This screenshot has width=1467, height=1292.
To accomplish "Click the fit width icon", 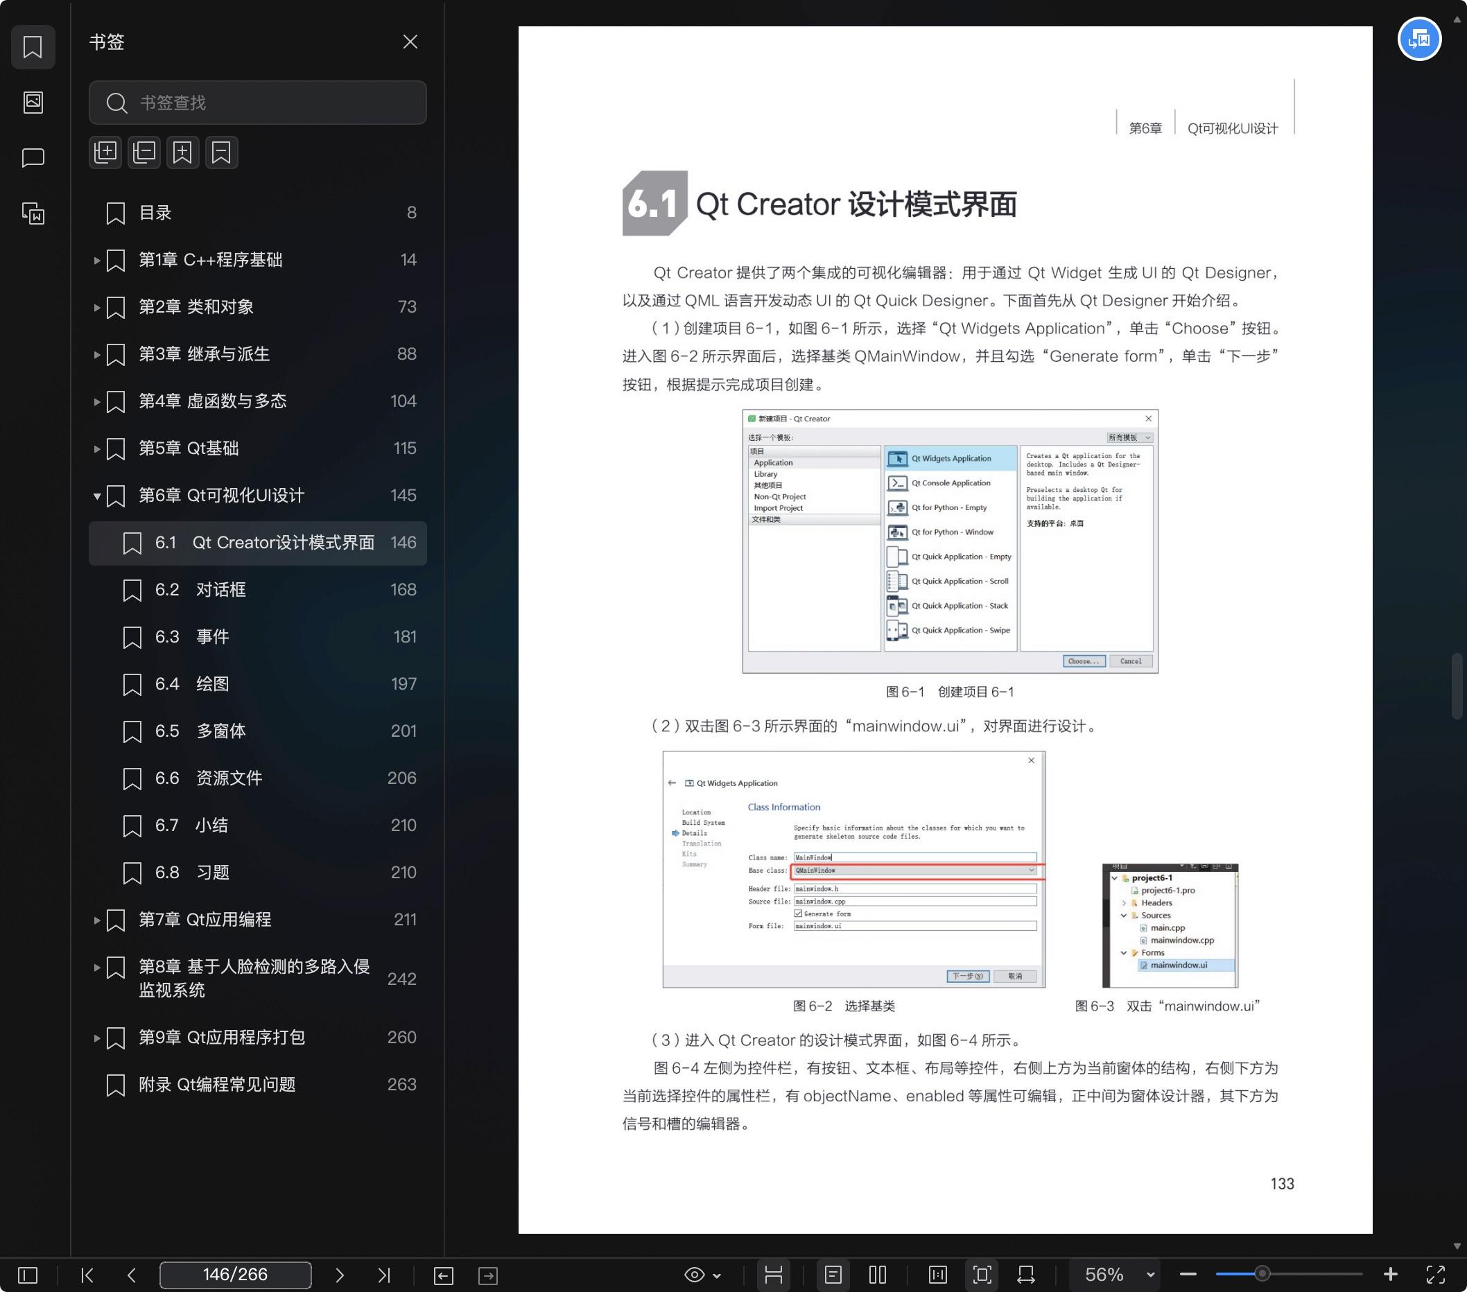I will pos(1026,1275).
